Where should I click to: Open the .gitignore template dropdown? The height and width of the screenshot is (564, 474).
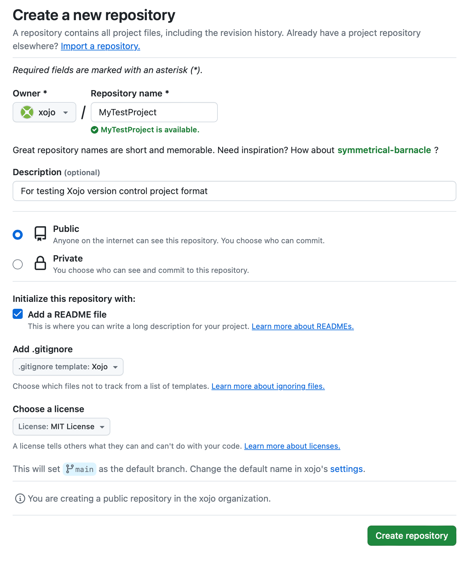(68, 366)
